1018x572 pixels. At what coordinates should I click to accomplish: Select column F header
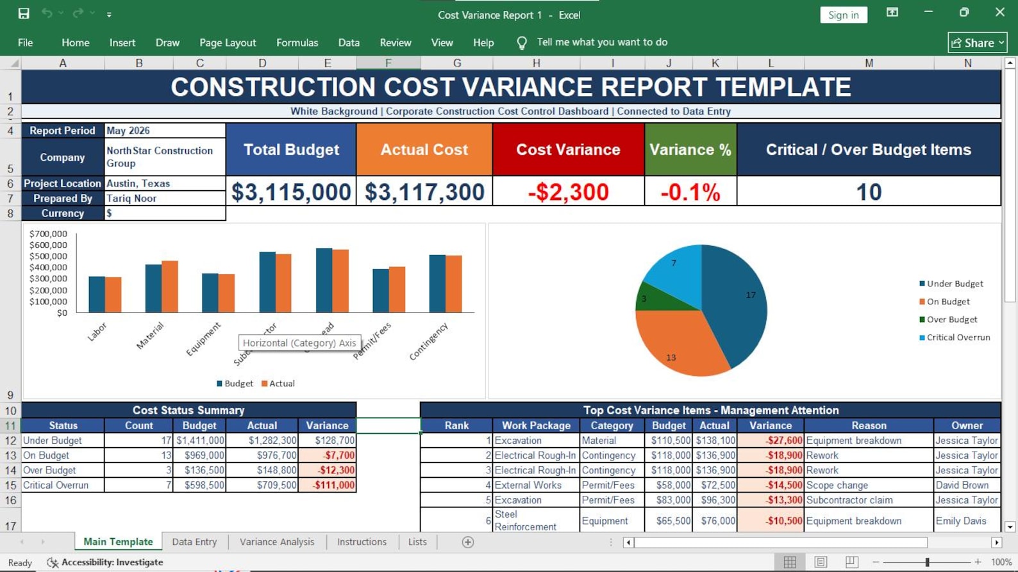tap(388, 63)
